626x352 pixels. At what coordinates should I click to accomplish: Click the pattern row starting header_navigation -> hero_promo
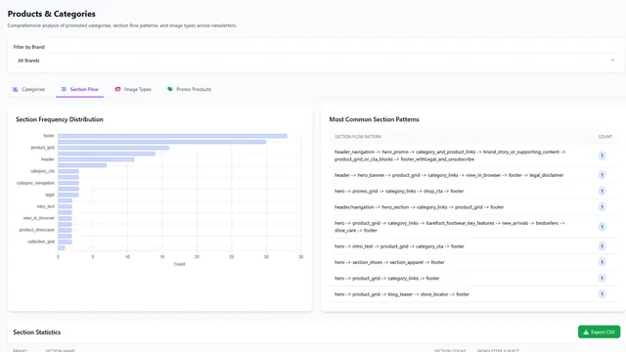[473, 155]
